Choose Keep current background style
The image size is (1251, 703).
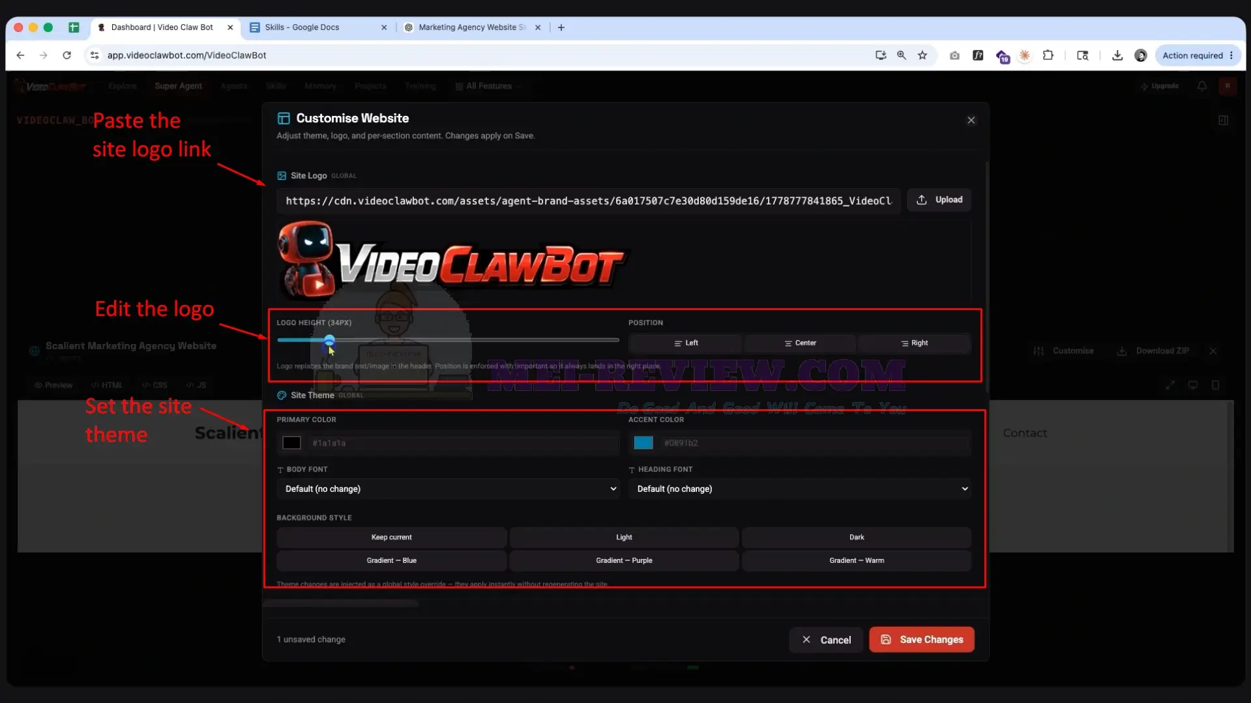pyautogui.click(x=392, y=538)
